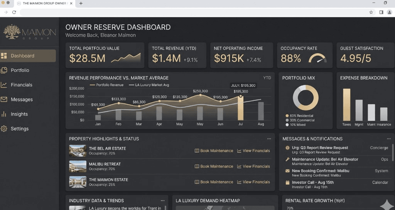The width and height of the screenshot is (395, 210).
Task: Click the LA Luxury Market Avg legend entry
Action: [x=149, y=85]
